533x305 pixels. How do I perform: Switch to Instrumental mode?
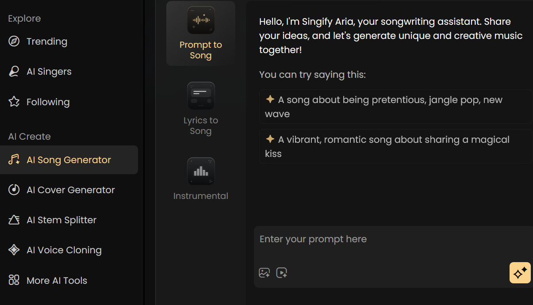[201, 179]
